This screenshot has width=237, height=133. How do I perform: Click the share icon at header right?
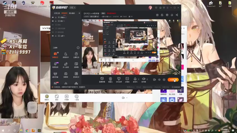[x=177, y=15]
